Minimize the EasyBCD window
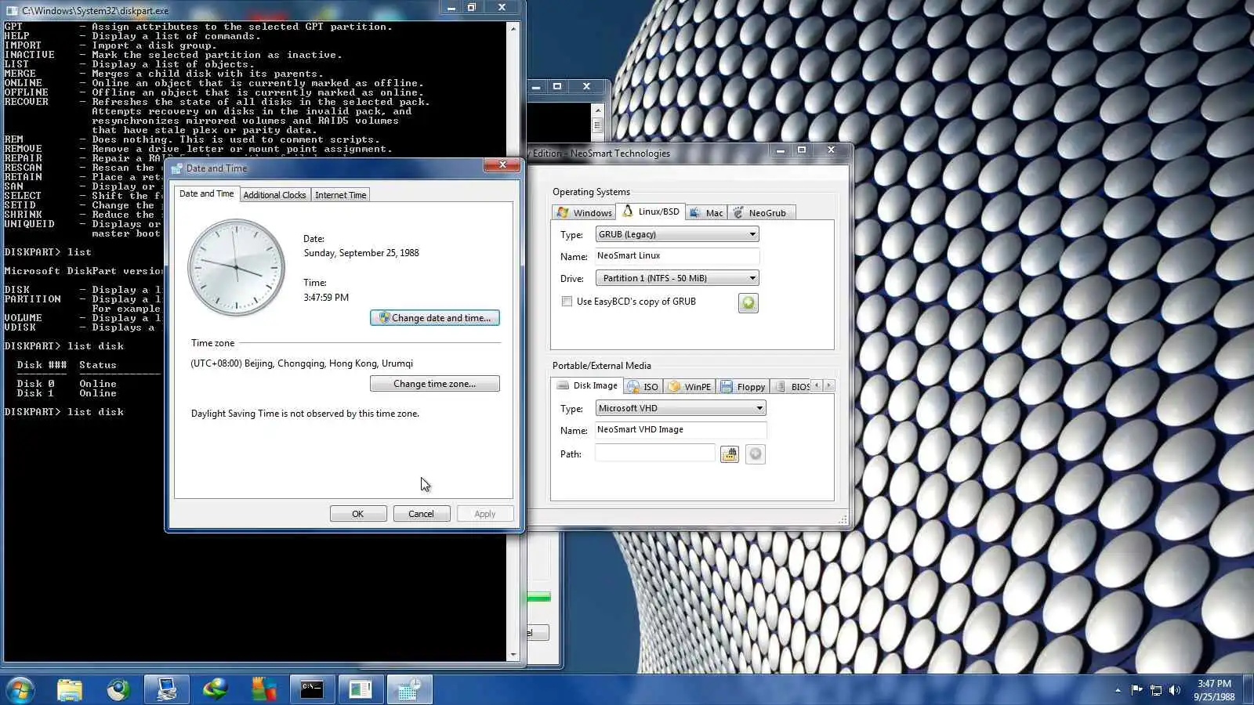 [780, 150]
